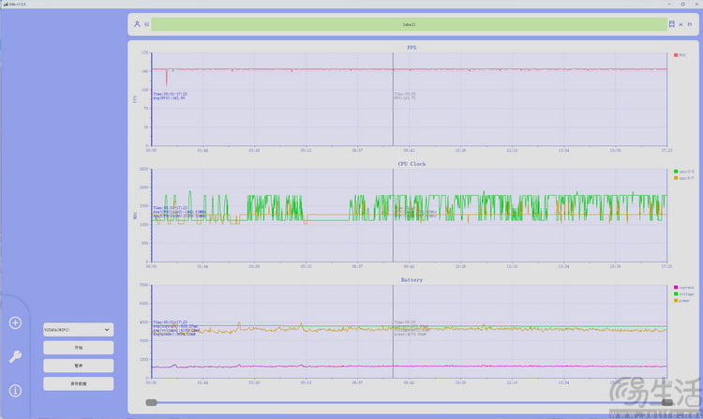This screenshot has width=703, height=419.
Task: Click the small icon next to user icon
Action: pos(146,24)
